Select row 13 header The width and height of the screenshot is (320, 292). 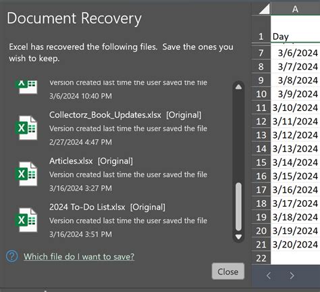click(261, 135)
